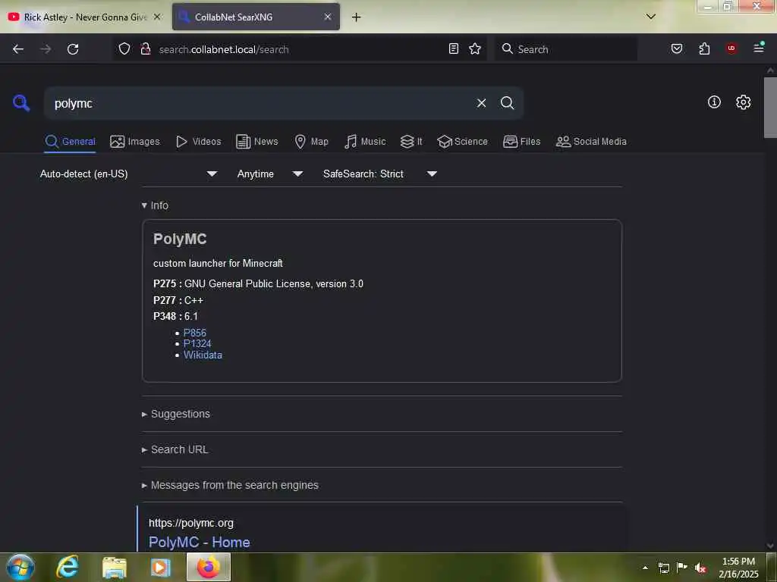Open SearXNG preferences gear icon
Viewport: 777px width, 582px height.
click(743, 102)
